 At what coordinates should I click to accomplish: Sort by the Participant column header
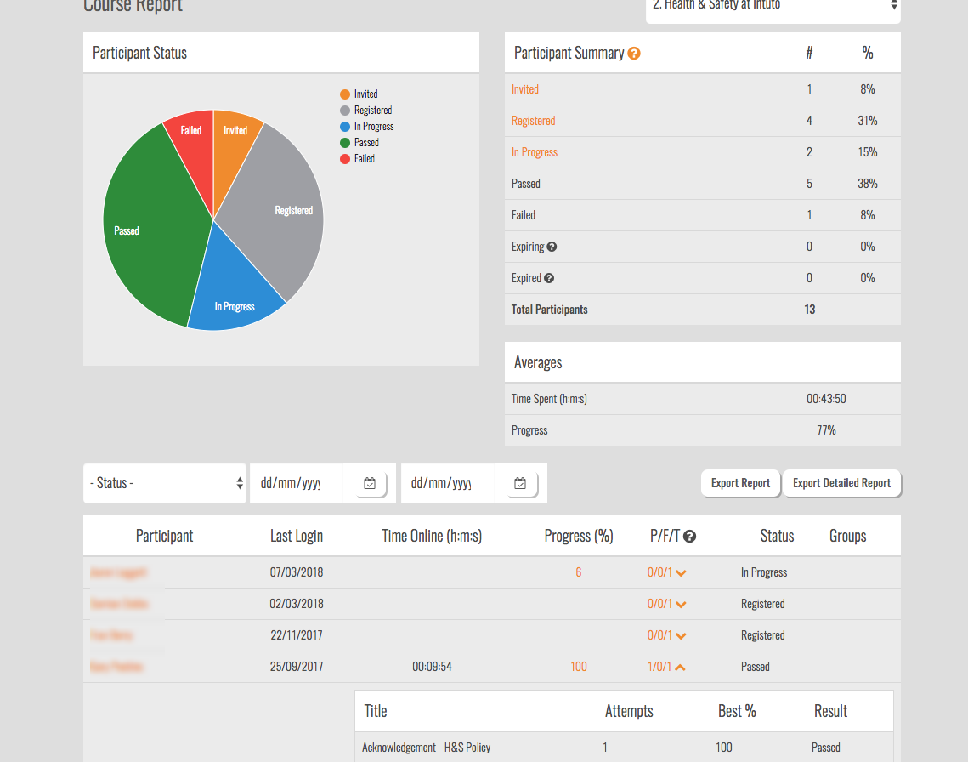[x=164, y=536]
